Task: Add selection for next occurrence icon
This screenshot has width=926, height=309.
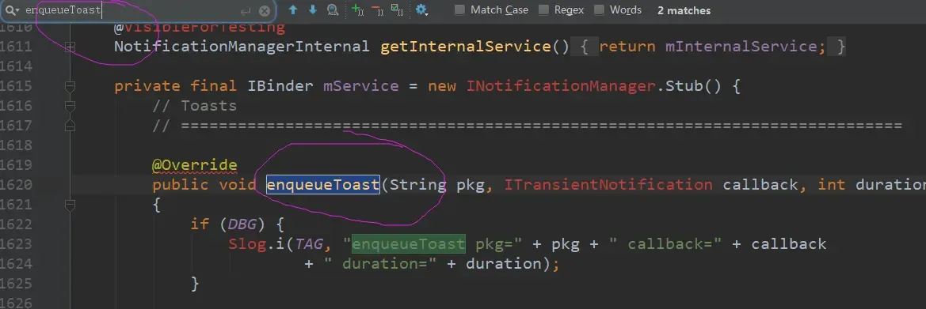Action: click(x=357, y=10)
